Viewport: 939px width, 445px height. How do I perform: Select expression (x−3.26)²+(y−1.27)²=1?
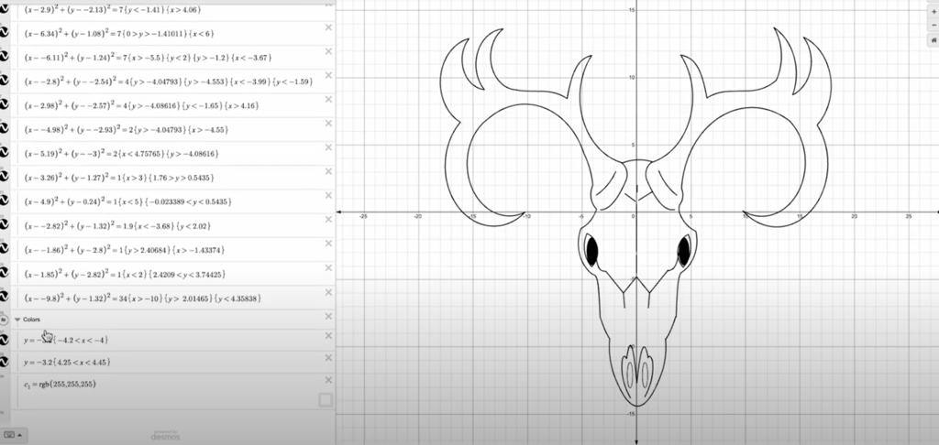[119, 178]
